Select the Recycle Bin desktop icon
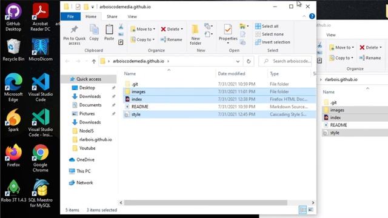The width and height of the screenshot is (388, 218). 13,50
